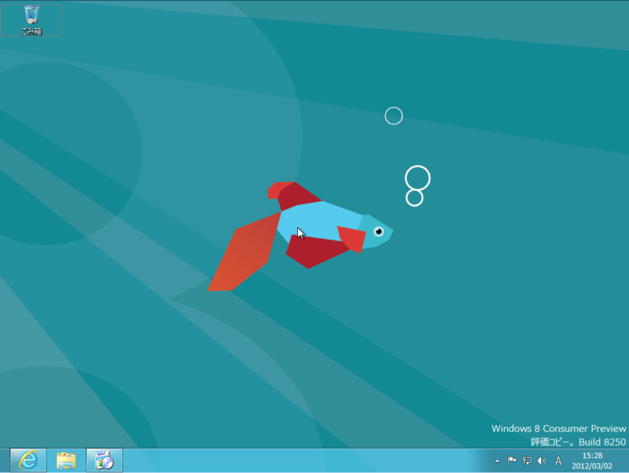This screenshot has height=473, width=629.
Task: Start the pinned installer program on the taskbar
Action: tap(104, 460)
